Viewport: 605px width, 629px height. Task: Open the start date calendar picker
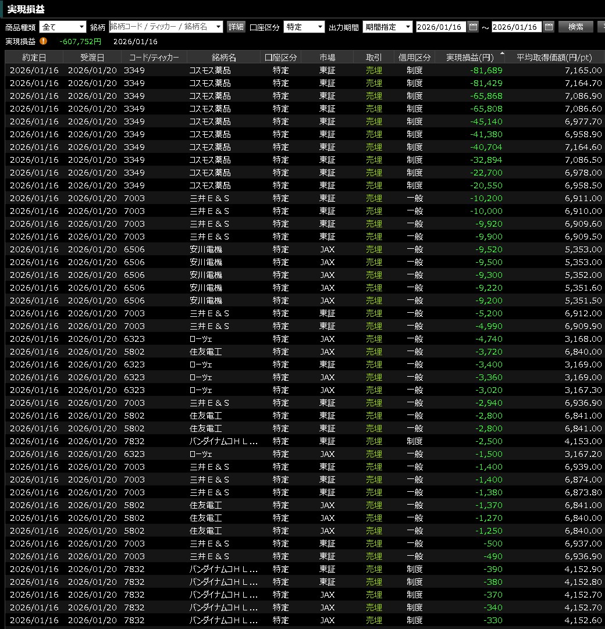point(473,27)
